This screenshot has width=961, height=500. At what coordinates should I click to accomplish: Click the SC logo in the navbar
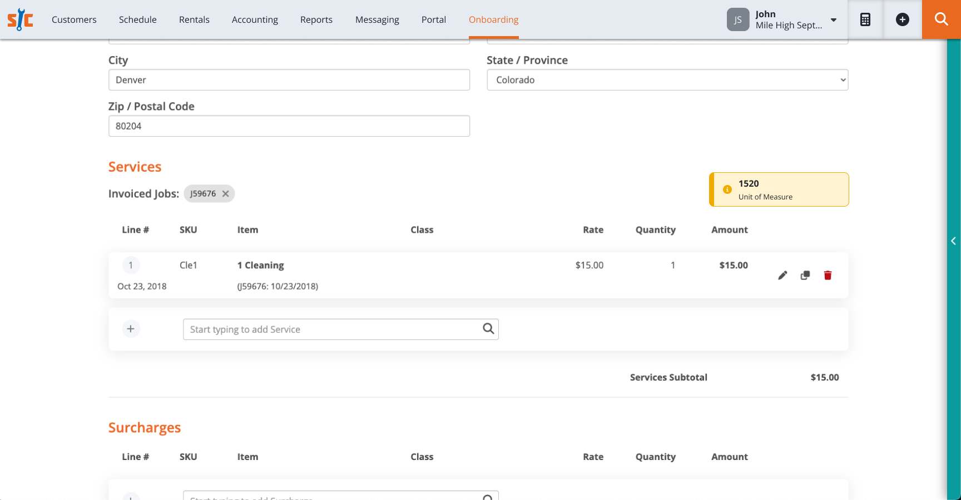pyautogui.click(x=20, y=19)
